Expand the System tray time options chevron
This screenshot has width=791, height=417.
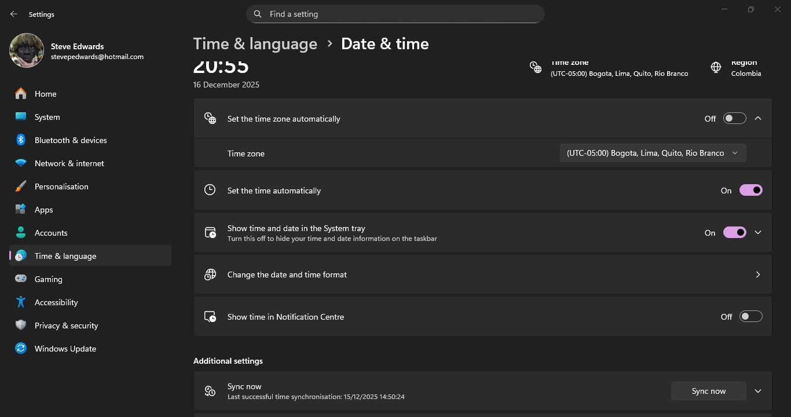757,233
